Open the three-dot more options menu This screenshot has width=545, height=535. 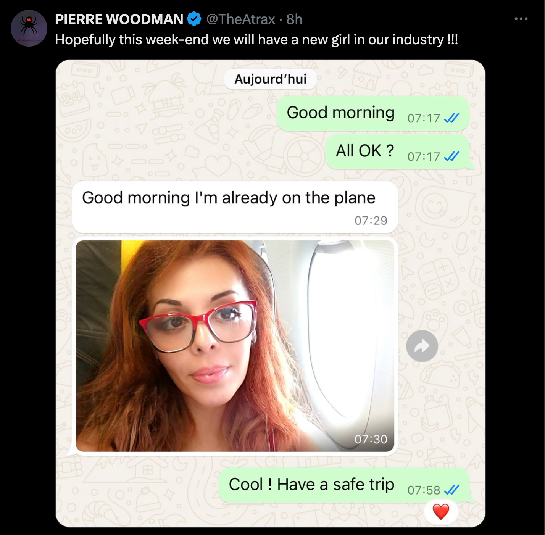tap(521, 19)
